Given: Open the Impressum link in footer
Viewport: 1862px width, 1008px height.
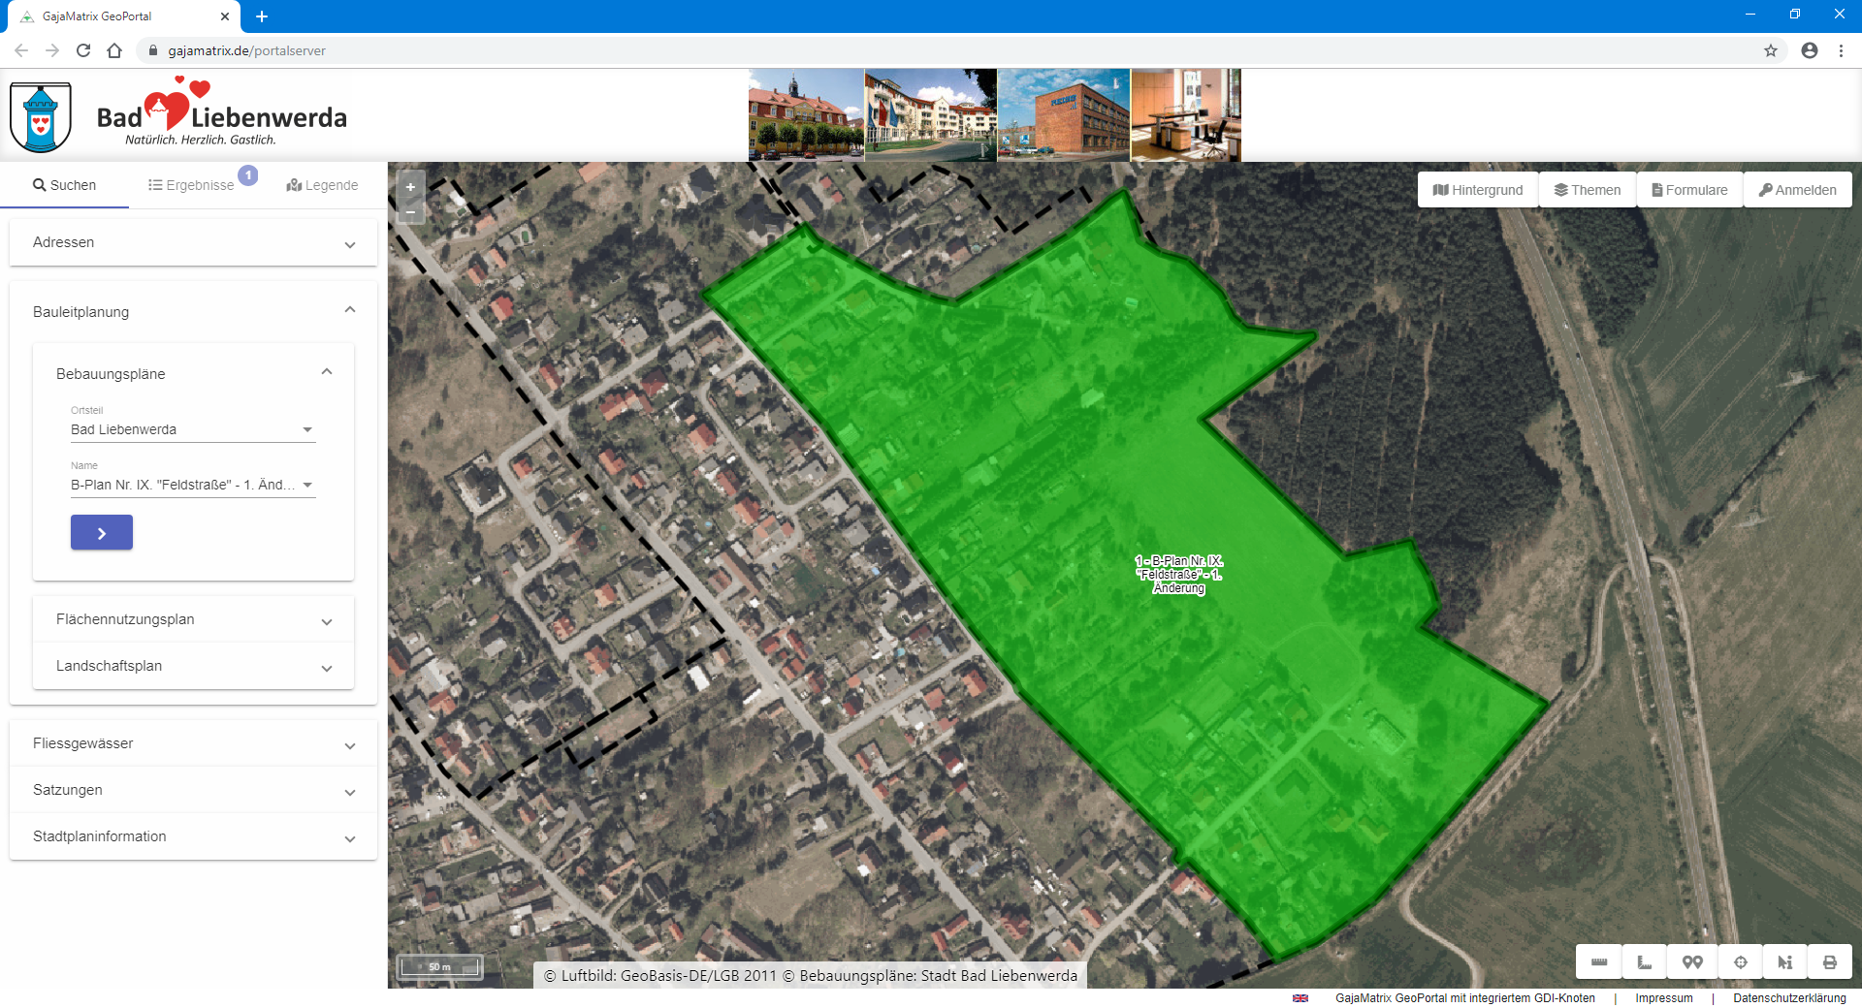Looking at the screenshot, I should point(1663,998).
